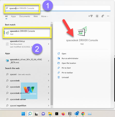Click the large spacedesk app logo
Viewport: 115px width, 117px height.
(82, 31)
